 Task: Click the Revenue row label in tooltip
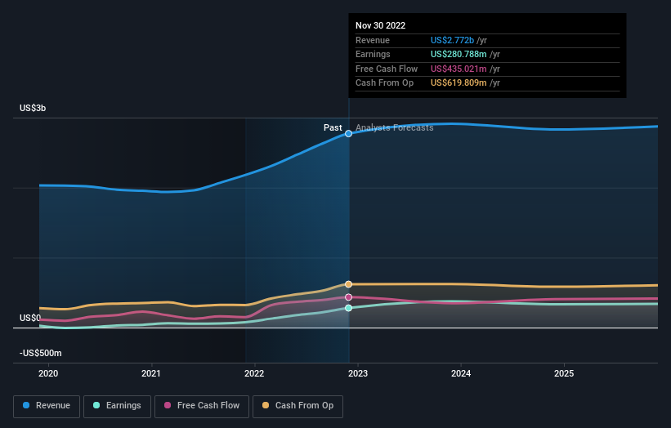pyautogui.click(x=373, y=40)
